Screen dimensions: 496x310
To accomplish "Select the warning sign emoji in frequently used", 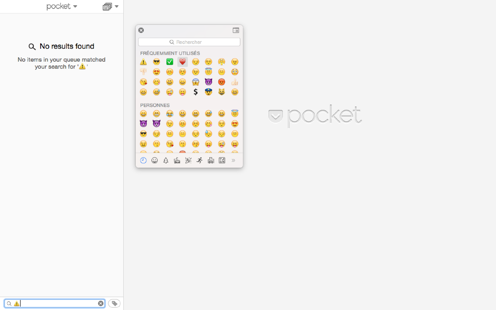I will click(x=143, y=62).
